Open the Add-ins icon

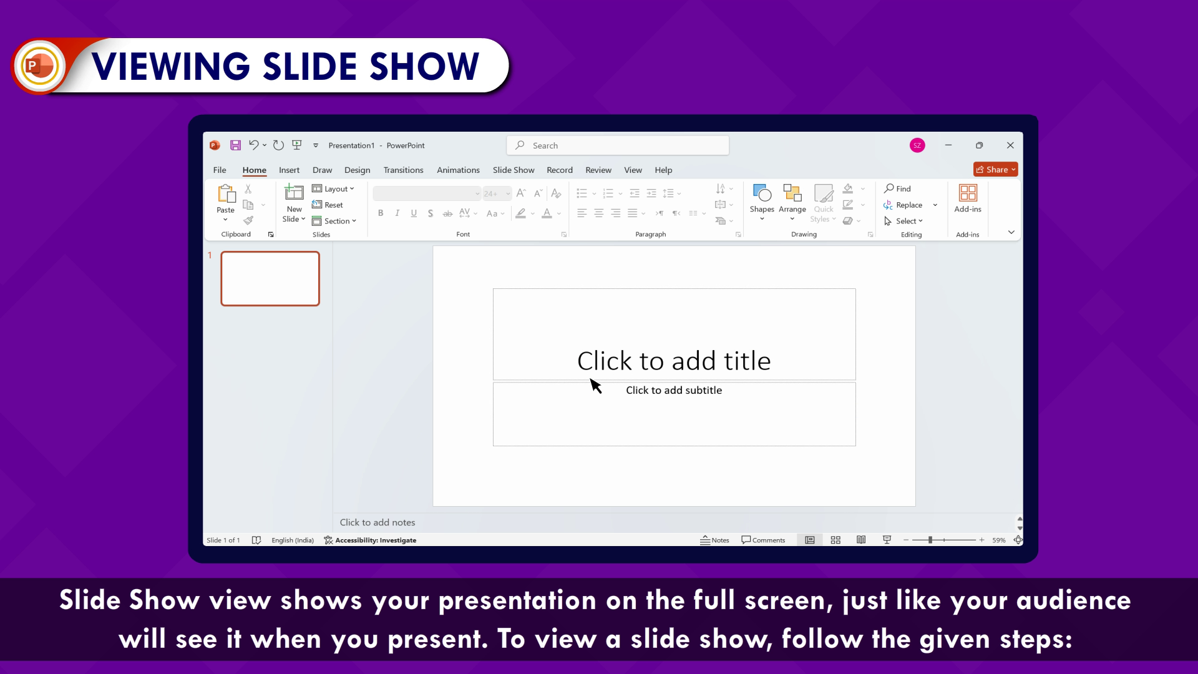coord(968,193)
